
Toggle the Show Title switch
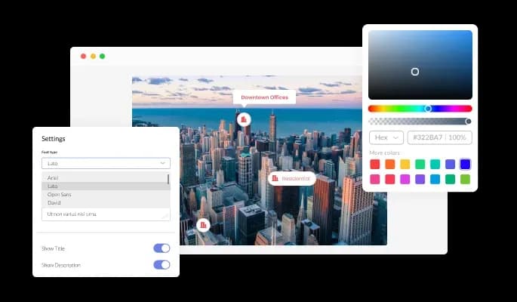click(x=162, y=248)
